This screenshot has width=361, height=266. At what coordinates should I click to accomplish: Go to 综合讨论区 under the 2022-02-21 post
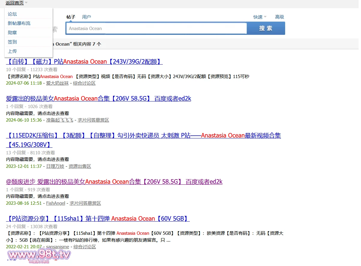[x=85, y=247]
